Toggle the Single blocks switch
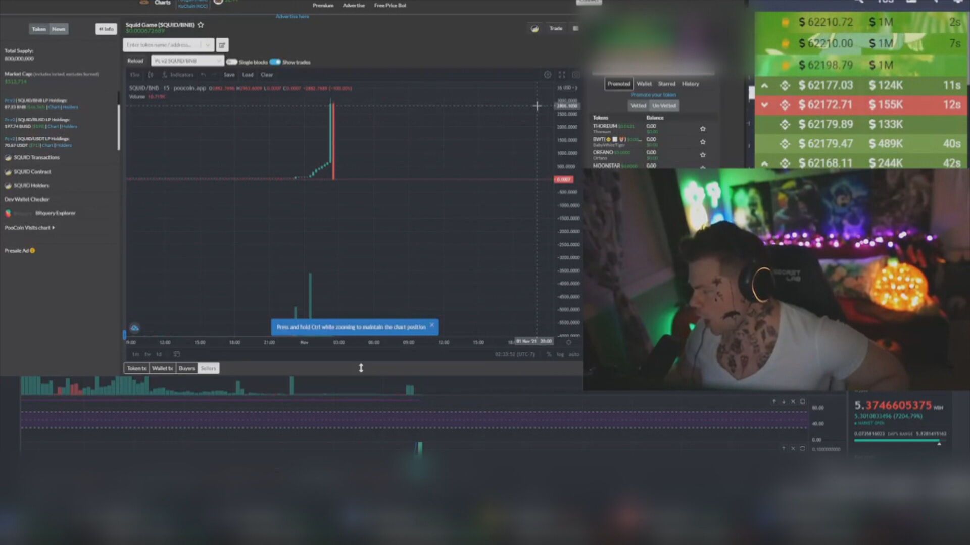Screen dimensions: 970x545 point(232,62)
